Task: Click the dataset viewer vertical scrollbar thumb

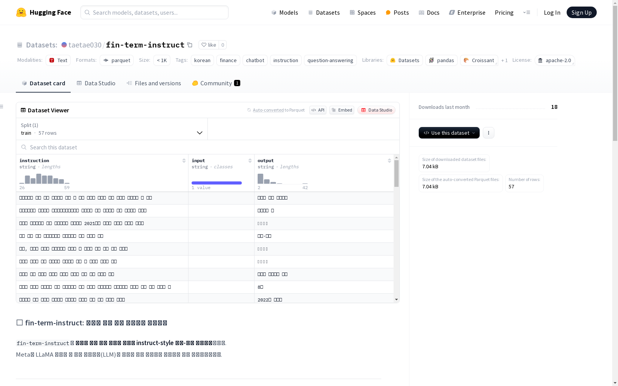Action: tap(396, 173)
